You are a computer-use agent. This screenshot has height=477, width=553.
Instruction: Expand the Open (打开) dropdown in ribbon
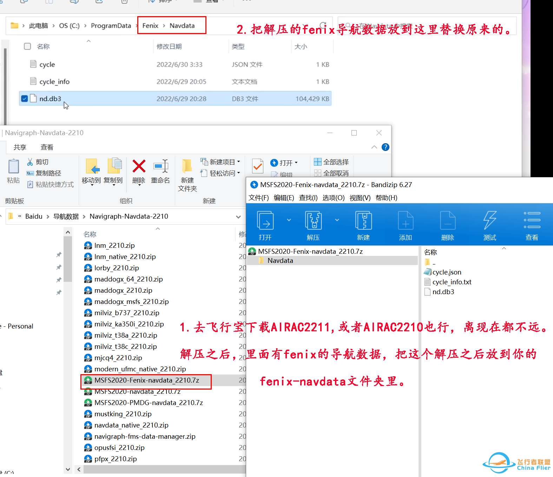pos(296,163)
